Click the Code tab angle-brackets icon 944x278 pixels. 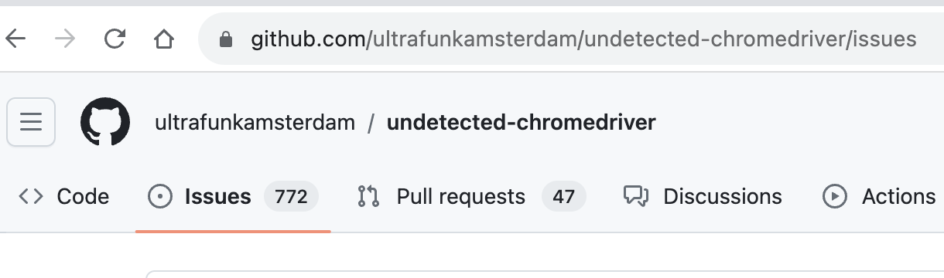[31, 197]
